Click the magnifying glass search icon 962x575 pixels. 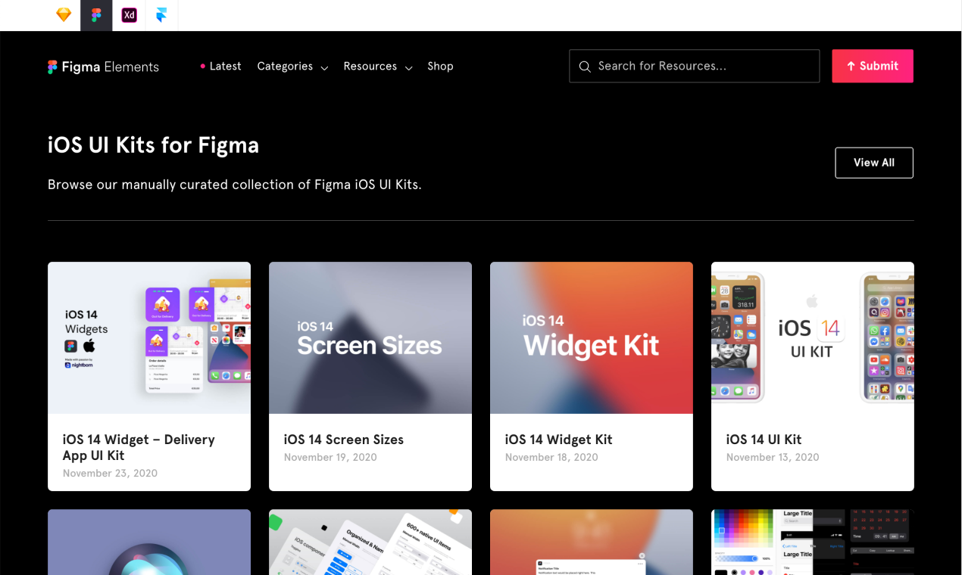[x=585, y=67]
